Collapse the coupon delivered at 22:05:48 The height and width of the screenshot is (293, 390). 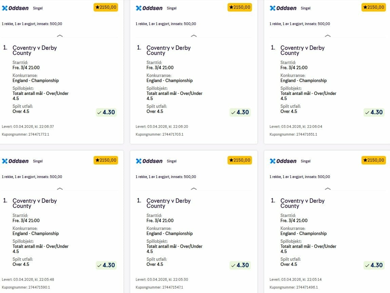point(60,189)
